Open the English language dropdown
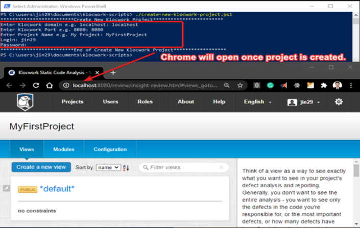The height and width of the screenshot is (228, 360). click(x=257, y=102)
